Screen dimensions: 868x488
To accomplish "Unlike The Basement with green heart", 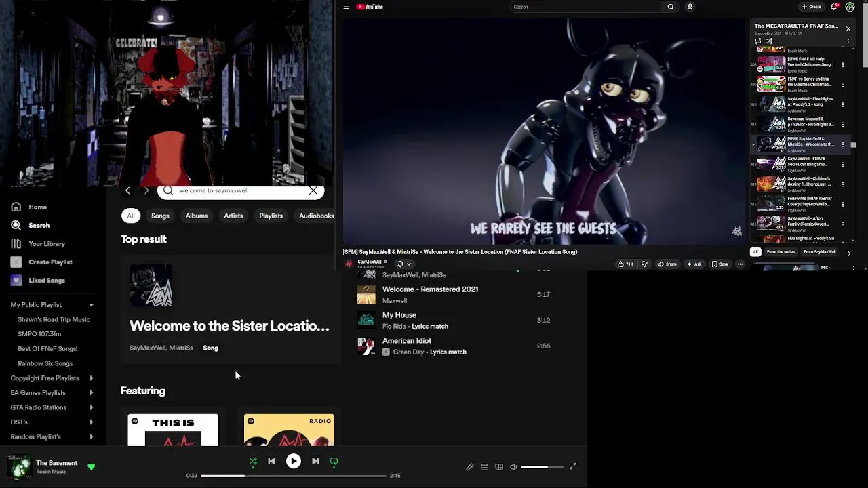I will [x=91, y=466].
